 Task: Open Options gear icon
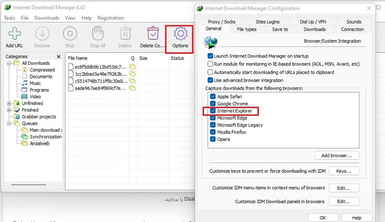(180, 34)
